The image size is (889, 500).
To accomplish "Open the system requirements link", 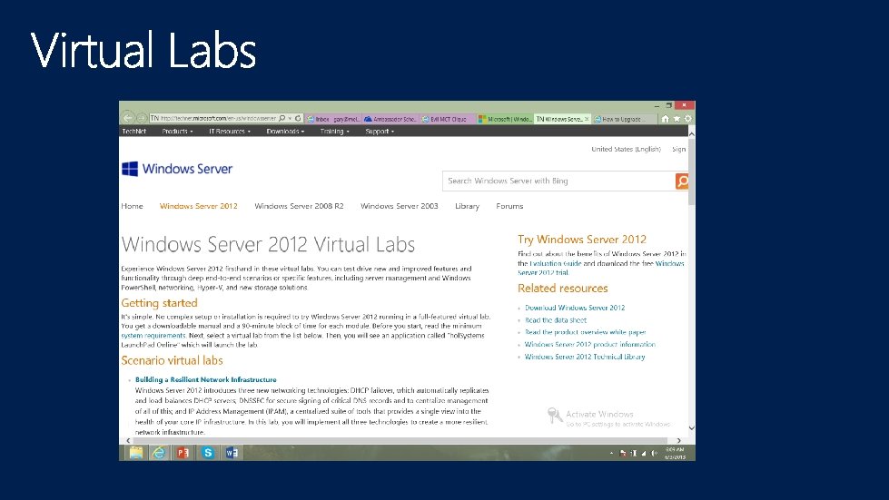I will (x=153, y=336).
